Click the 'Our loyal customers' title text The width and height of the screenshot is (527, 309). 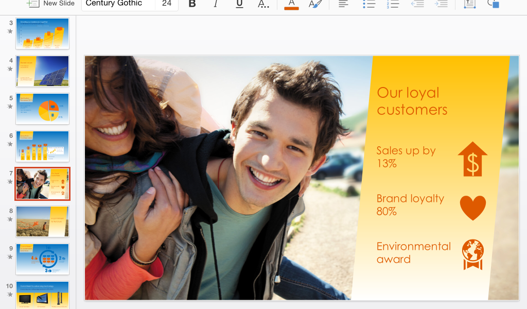[x=412, y=101]
